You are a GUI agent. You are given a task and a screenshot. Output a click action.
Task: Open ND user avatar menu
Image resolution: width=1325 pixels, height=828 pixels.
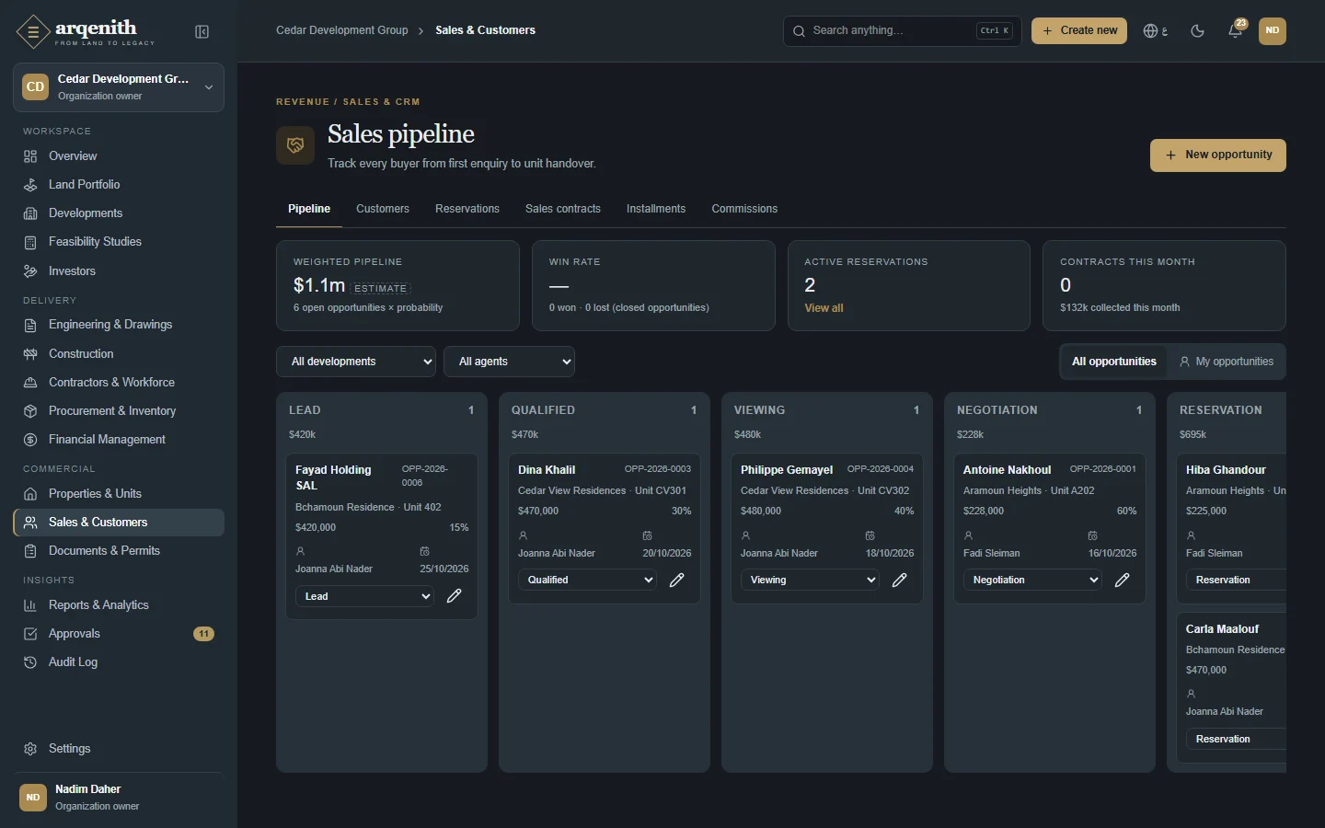pos(1273,31)
